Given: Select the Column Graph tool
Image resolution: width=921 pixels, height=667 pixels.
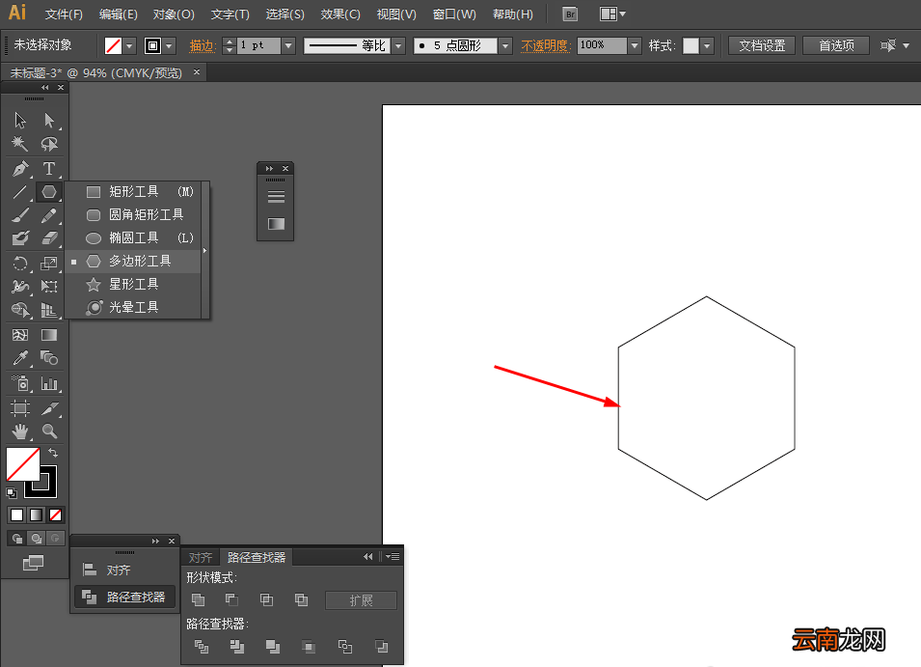Looking at the screenshot, I should click(49, 384).
